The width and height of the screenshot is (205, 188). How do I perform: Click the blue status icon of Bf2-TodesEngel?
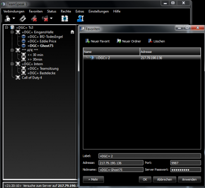24,36
